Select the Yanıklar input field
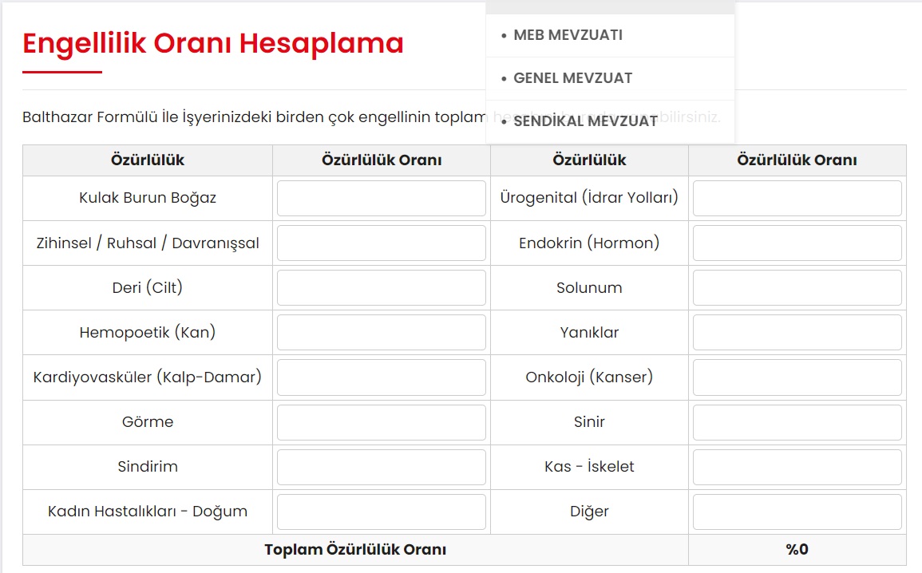Viewport: 922px width, 573px height. pyautogui.click(x=797, y=333)
